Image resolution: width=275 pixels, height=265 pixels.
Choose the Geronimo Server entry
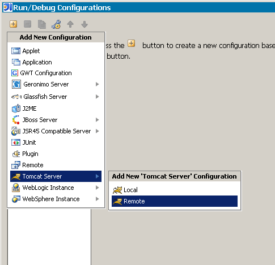[56, 84]
